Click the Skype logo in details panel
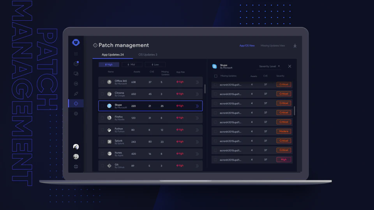The height and width of the screenshot is (210, 374). (x=214, y=66)
